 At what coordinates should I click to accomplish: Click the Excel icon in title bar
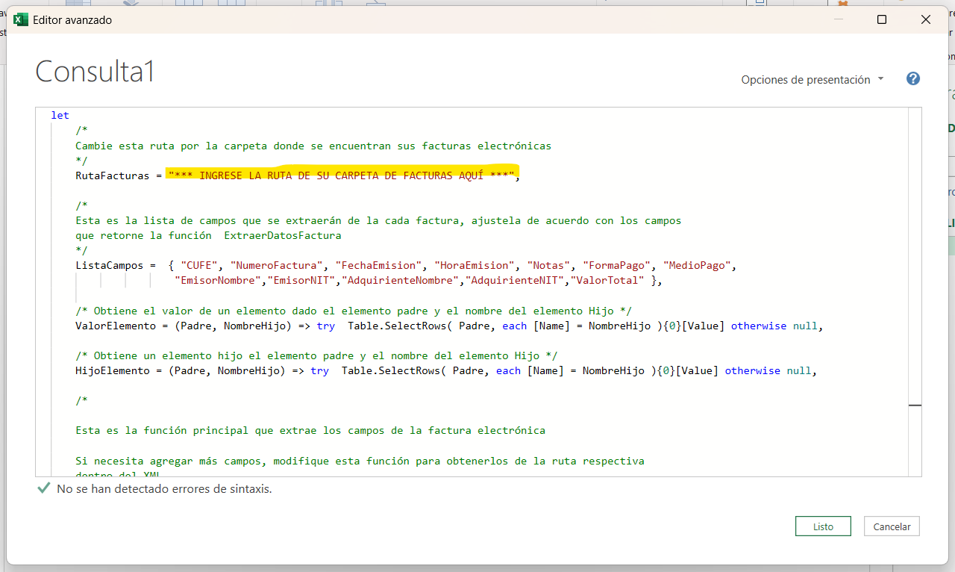[20, 19]
